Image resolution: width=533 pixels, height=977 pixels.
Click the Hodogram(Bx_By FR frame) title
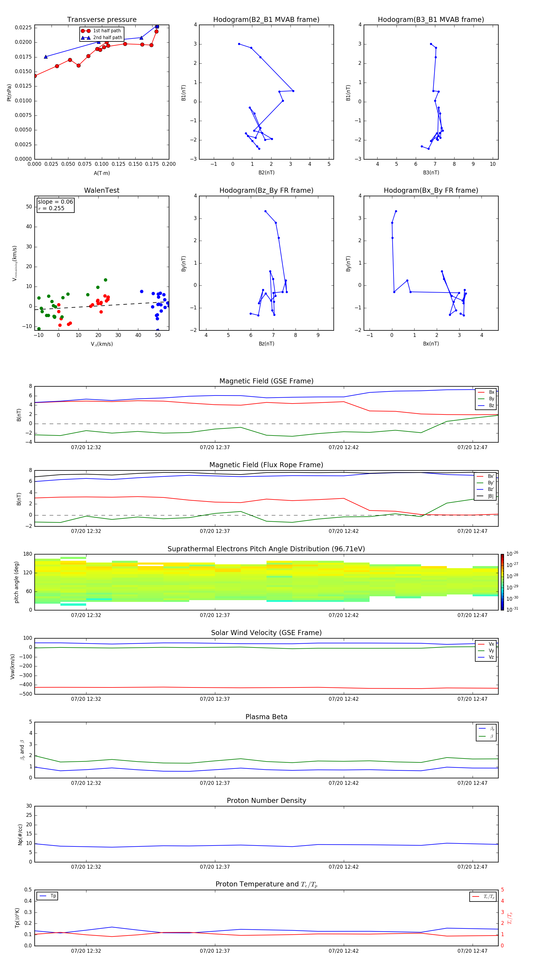point(431,190)
